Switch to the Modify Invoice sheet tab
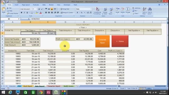 point(68,86)
